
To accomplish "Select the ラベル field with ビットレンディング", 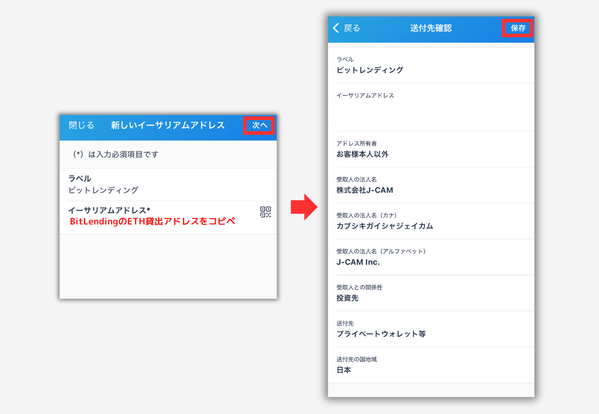I will [168, 184].
